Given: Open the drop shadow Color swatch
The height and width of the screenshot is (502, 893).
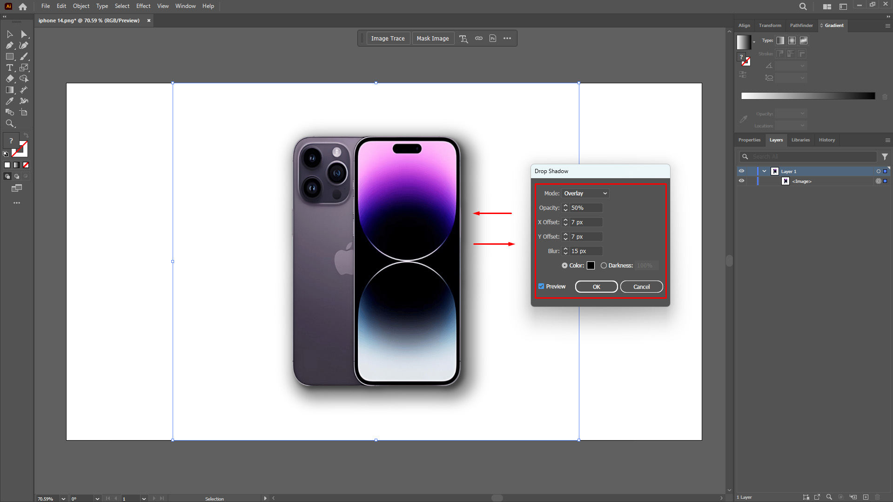Looking at the screenshot, I should [x=591, y=265].
